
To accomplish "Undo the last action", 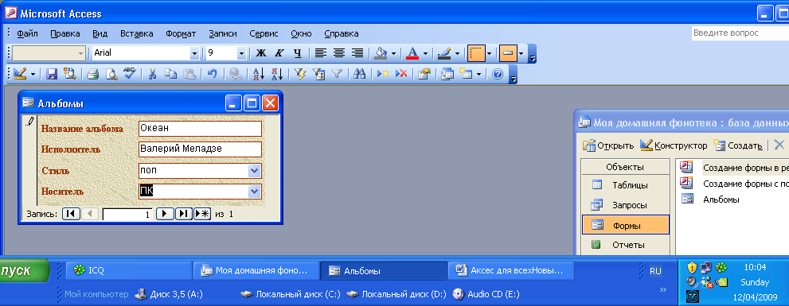I will (x=213, y=74).
